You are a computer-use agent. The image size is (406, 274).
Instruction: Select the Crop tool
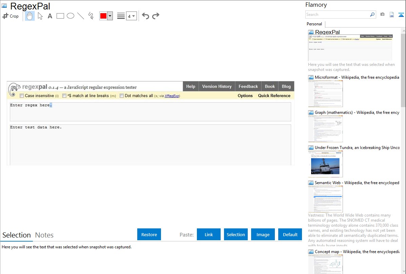(11, 16)
